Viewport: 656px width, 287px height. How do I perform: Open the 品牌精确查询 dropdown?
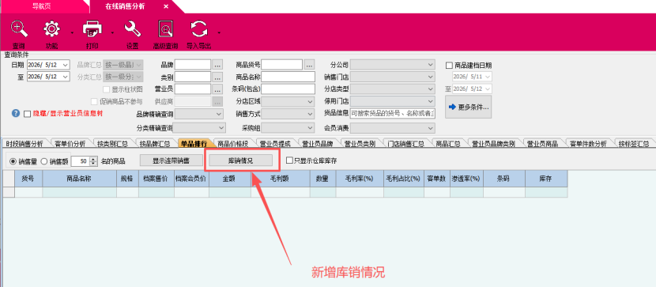(x=219, y=114)
